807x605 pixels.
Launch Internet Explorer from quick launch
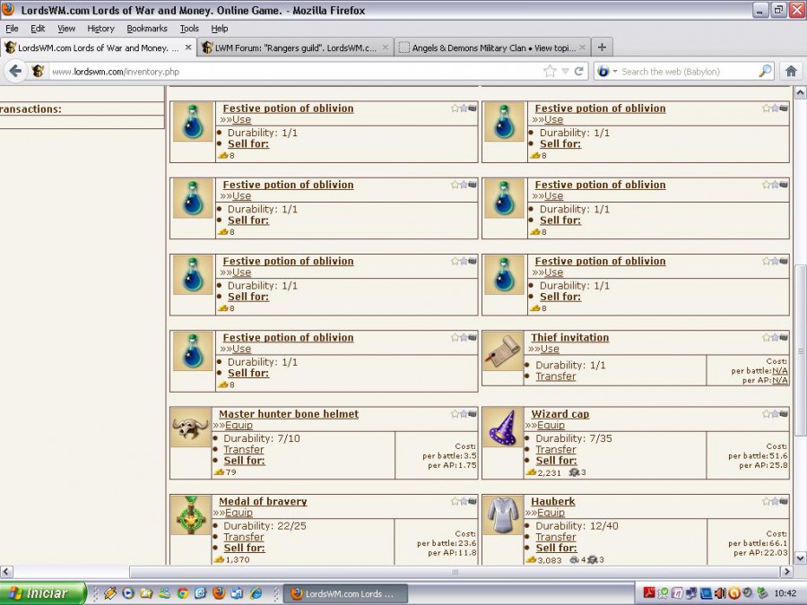click(256, 593)
